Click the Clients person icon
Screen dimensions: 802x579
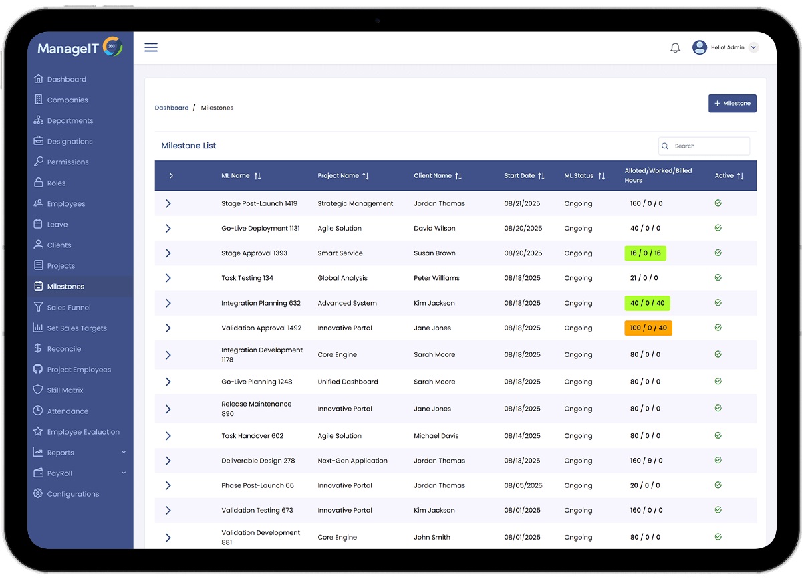pyautogui.click(x=39, y=245)
